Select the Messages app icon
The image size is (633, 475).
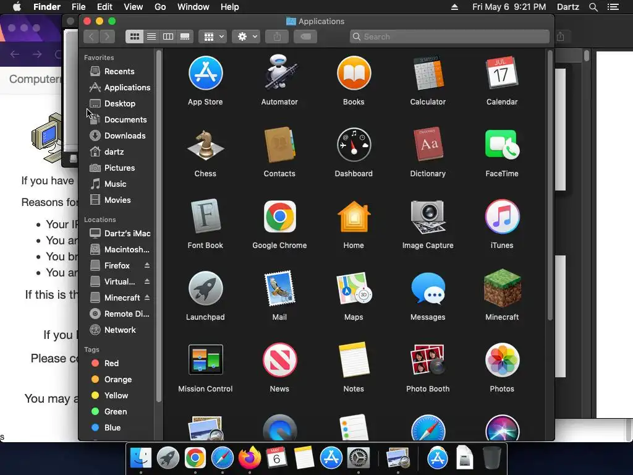(428, 288)
